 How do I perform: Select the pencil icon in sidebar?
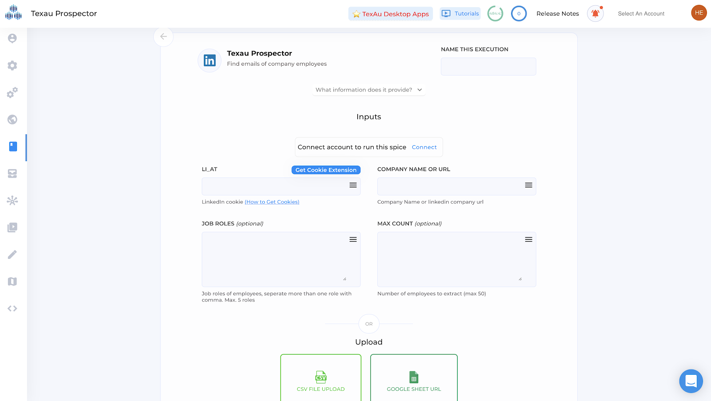pyautogui.click(x=12, y=254)
